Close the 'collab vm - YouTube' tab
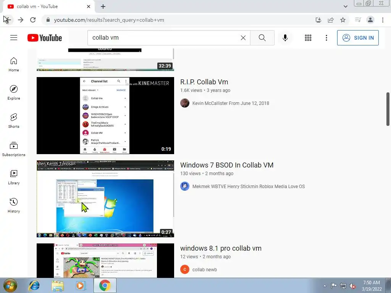391x293 pixels. click(89, 6)
